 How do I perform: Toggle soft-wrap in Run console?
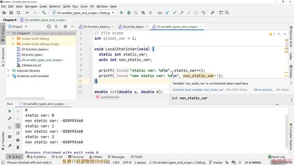tap(18, 126)
